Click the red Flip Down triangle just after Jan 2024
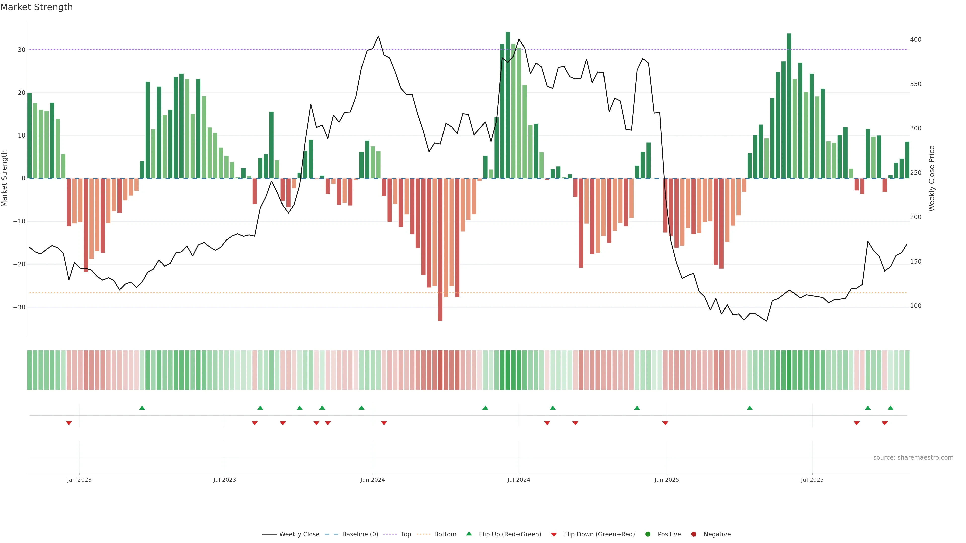The width and height of the screenshot is (966, 543). tap(384, 423)
